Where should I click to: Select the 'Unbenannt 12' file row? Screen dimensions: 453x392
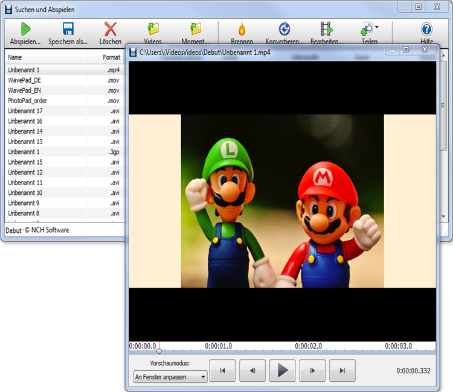pos(65,172)
